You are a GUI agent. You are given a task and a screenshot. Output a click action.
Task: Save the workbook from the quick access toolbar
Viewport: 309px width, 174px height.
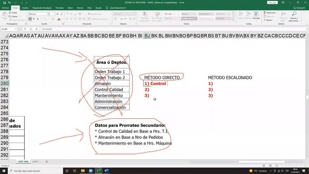[x=4, y=2]
